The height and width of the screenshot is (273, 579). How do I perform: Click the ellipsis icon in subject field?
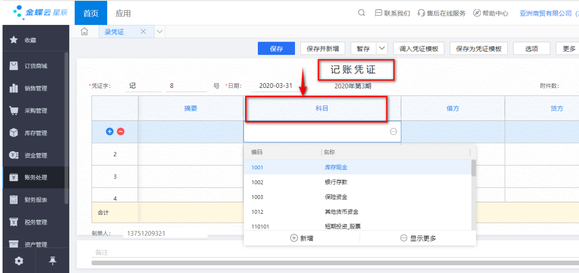point(393,132)
